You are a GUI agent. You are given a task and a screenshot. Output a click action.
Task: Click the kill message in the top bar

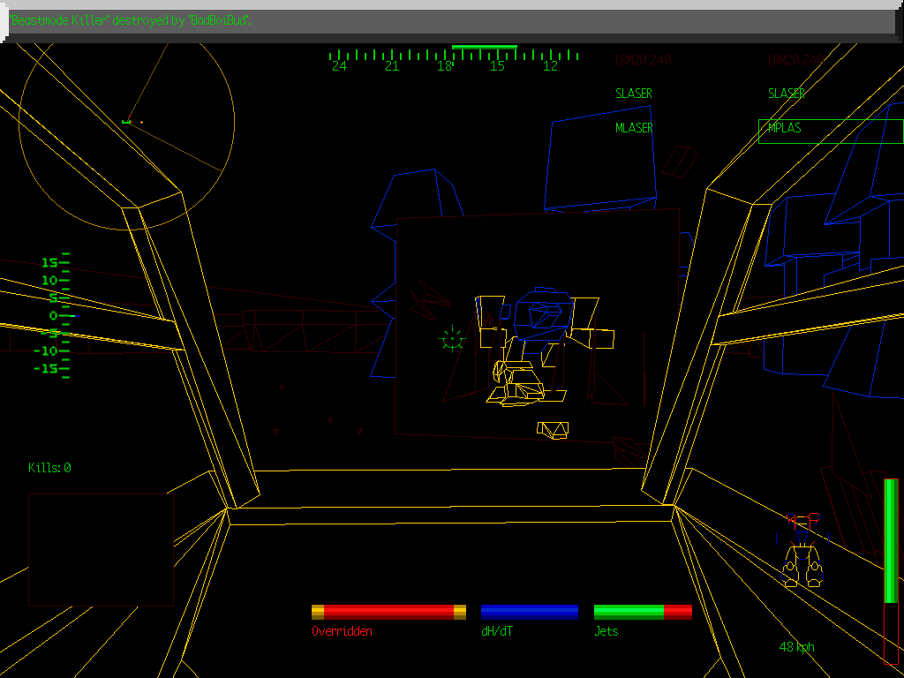pos(131,19)
